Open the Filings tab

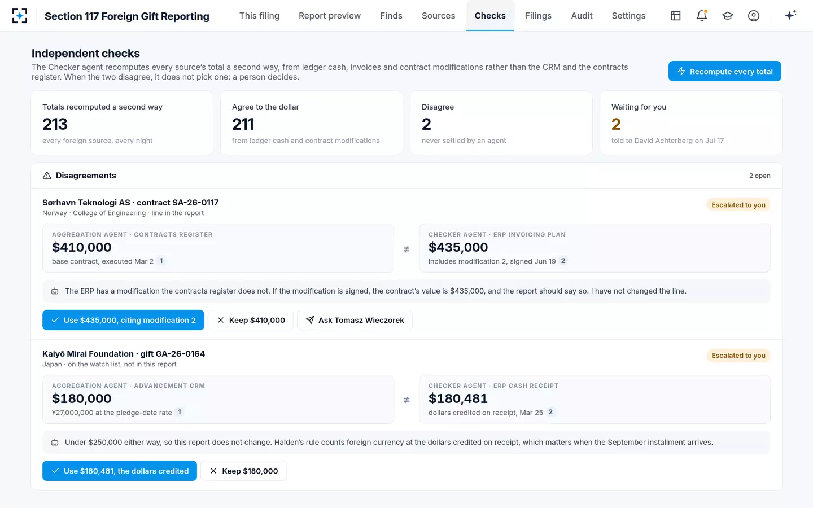(538, 16)
